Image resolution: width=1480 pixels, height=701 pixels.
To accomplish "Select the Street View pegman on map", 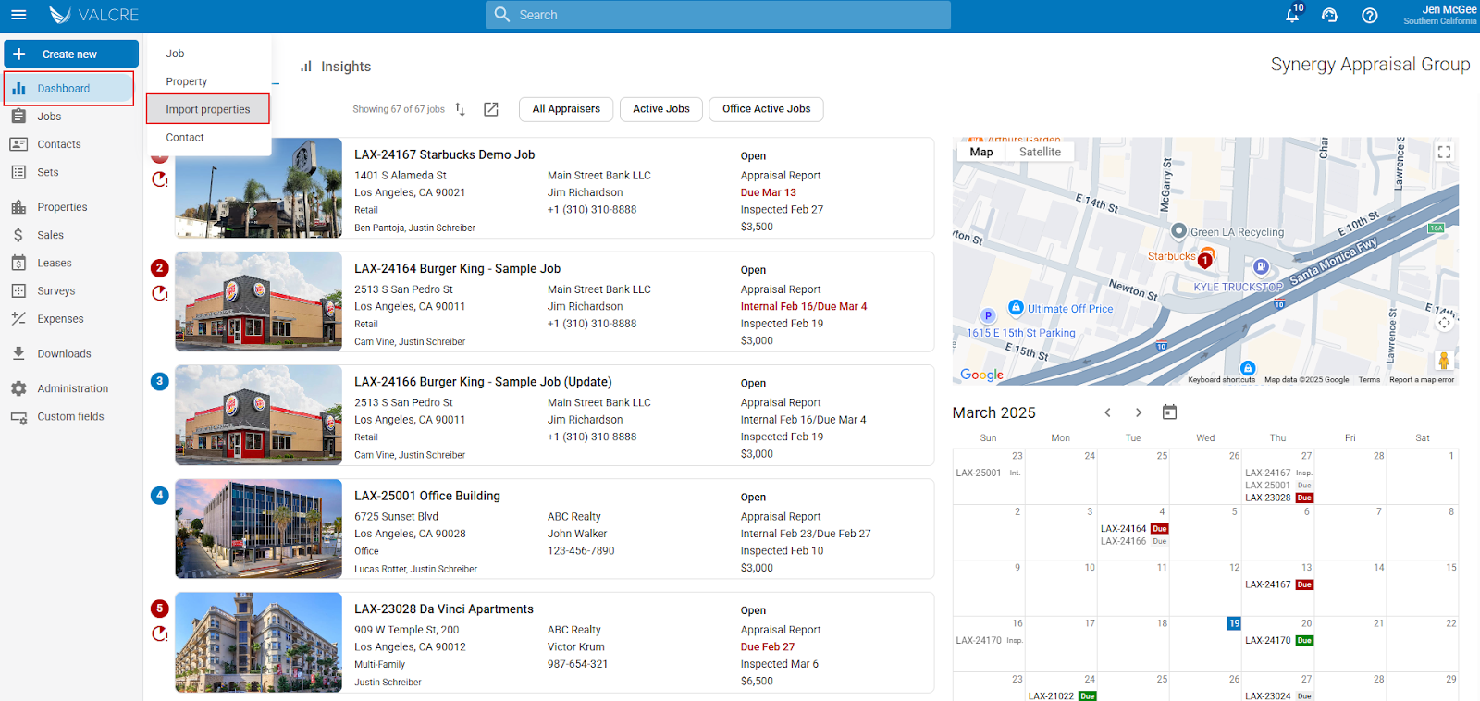I will tap(1444, 360).
